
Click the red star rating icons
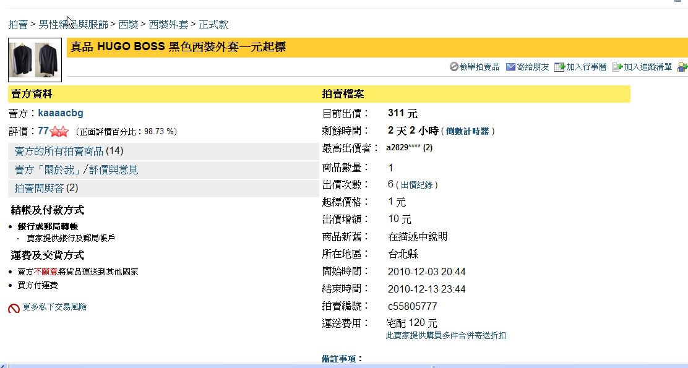[59, 132]
